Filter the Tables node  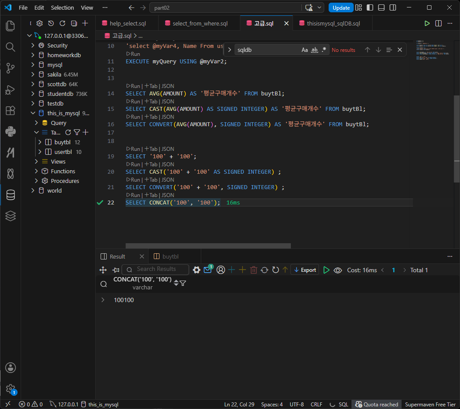[77, 132]
